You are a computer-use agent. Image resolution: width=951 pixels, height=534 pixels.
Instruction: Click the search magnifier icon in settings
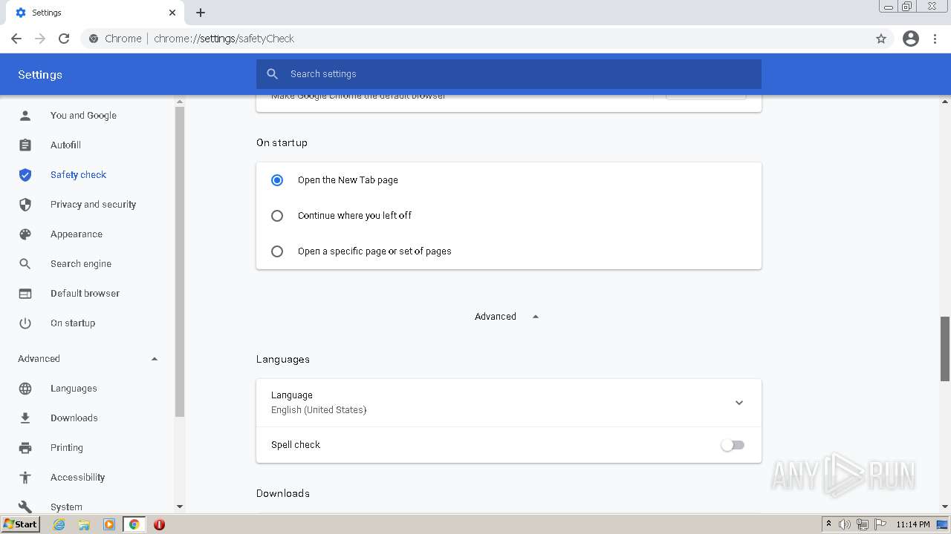click(273, 74)
